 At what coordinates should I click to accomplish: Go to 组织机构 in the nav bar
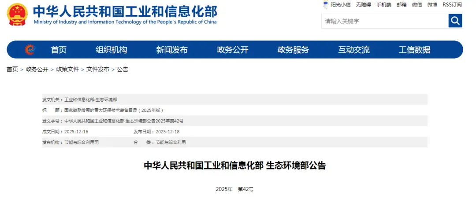tap(111, 50)
